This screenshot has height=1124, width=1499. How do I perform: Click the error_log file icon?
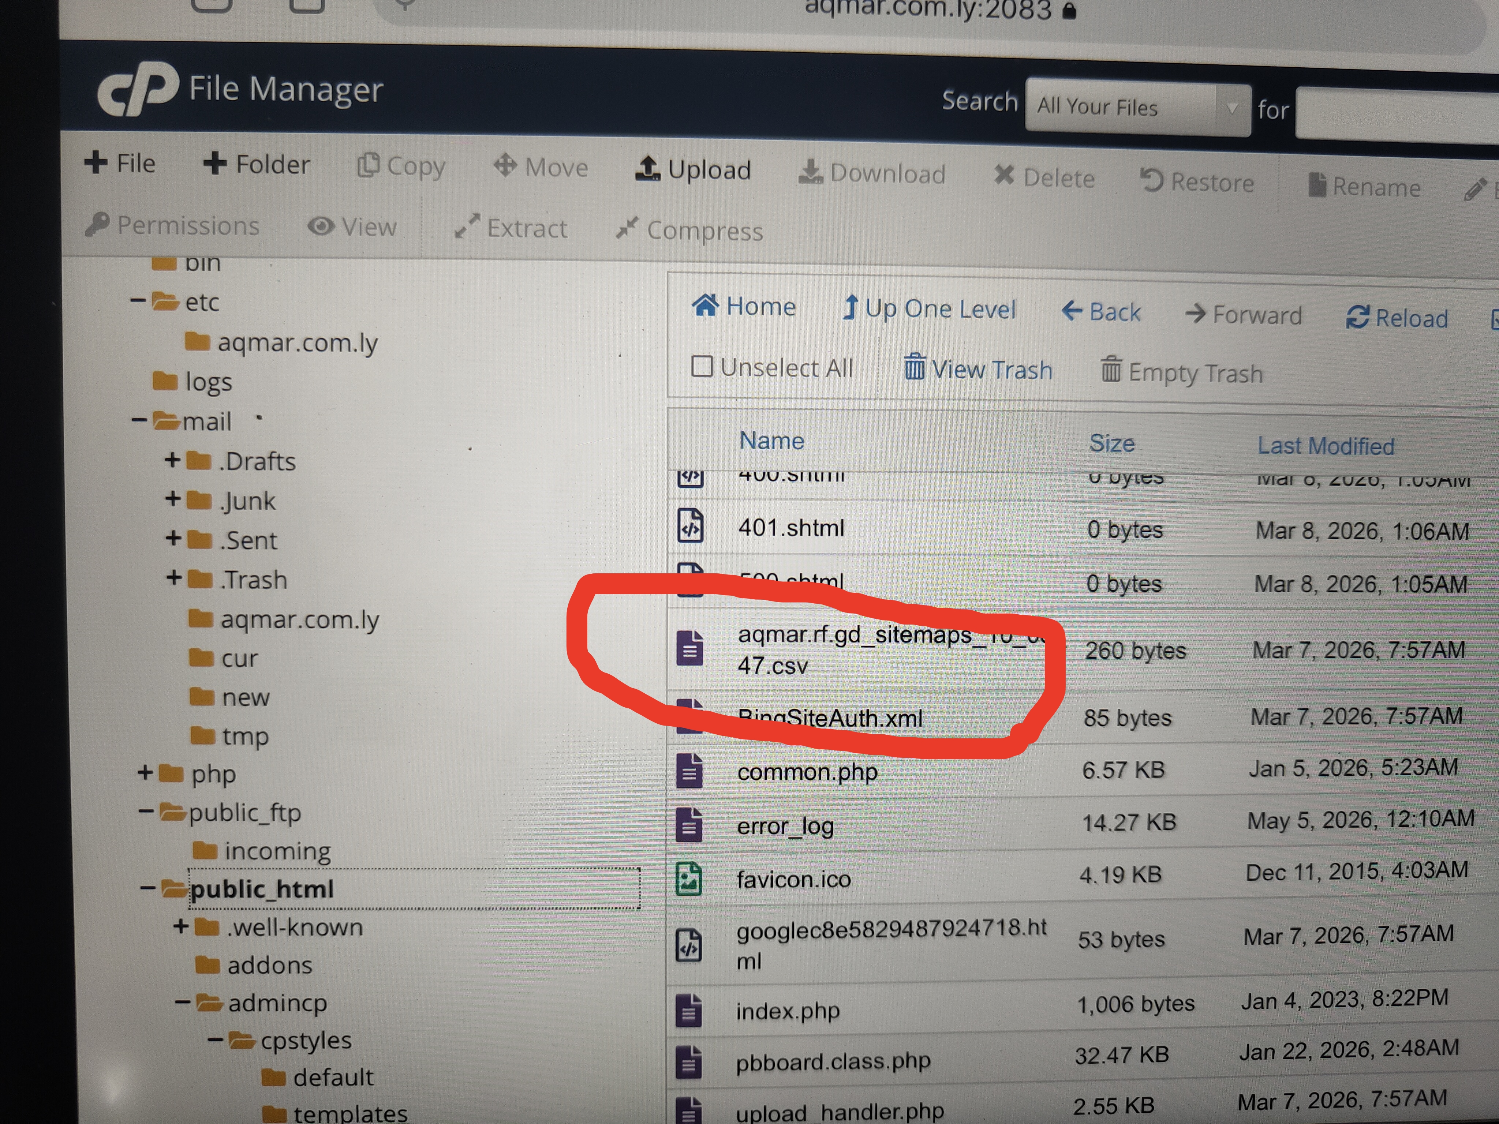tap(689, 825)
